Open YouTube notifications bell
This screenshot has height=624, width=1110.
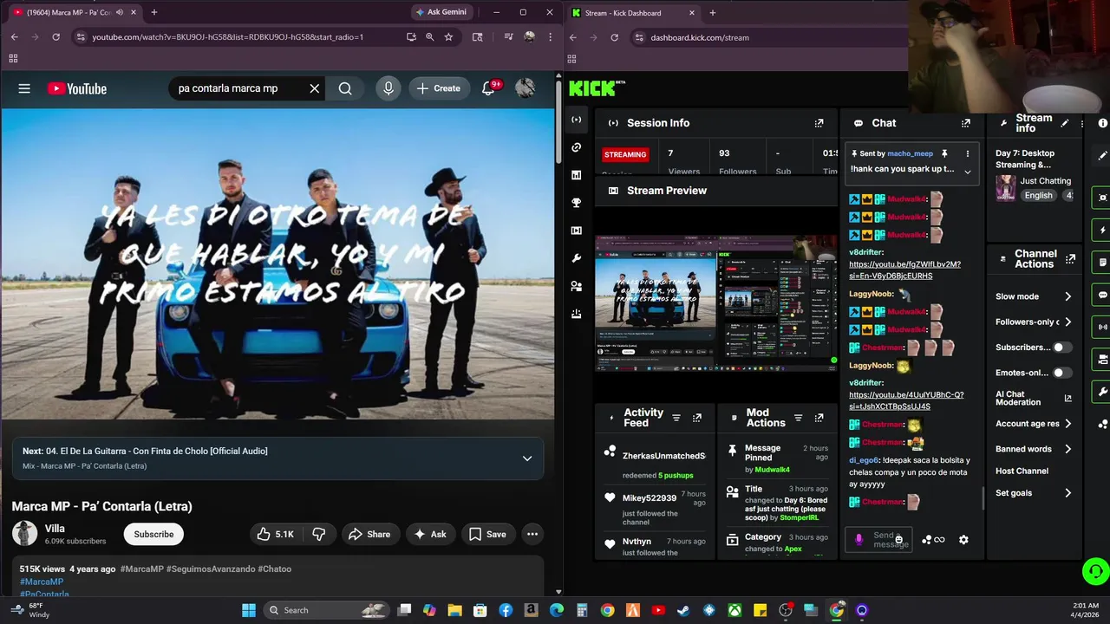489,88
